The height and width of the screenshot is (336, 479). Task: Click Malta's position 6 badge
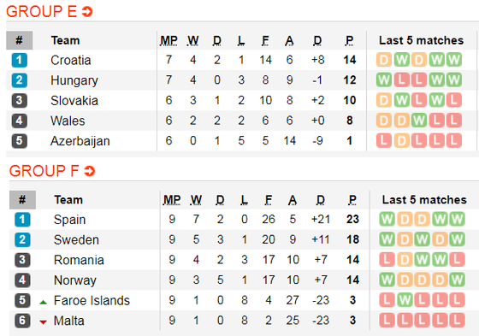22,320
